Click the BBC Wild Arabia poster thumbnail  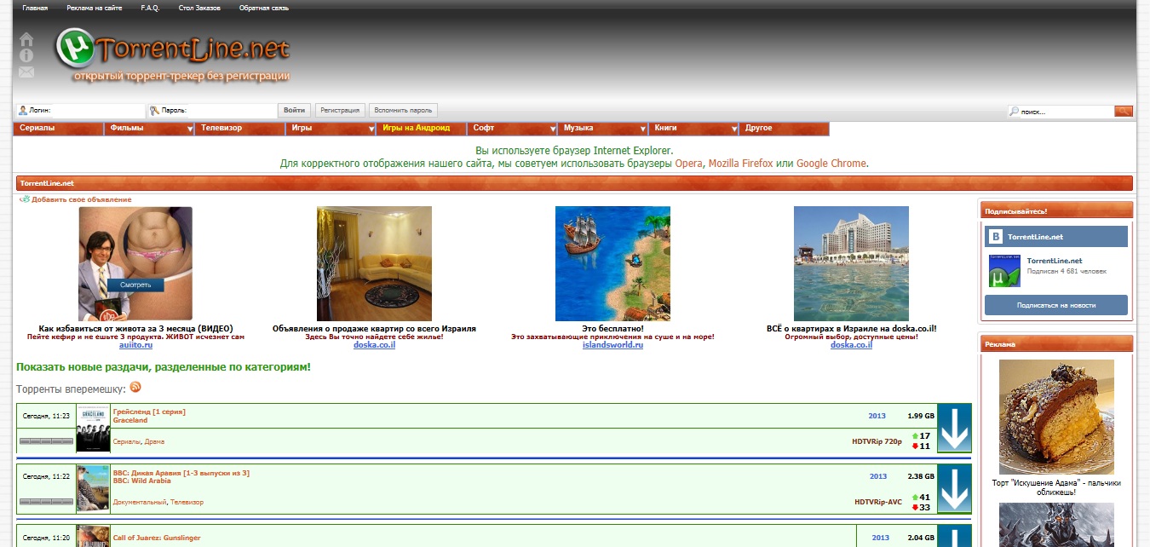coord(93,489)
